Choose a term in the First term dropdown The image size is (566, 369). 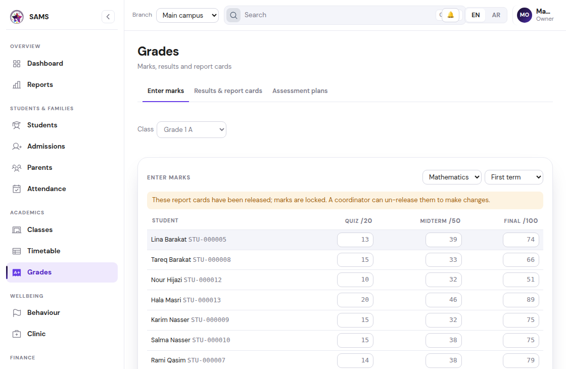(514, 177)
